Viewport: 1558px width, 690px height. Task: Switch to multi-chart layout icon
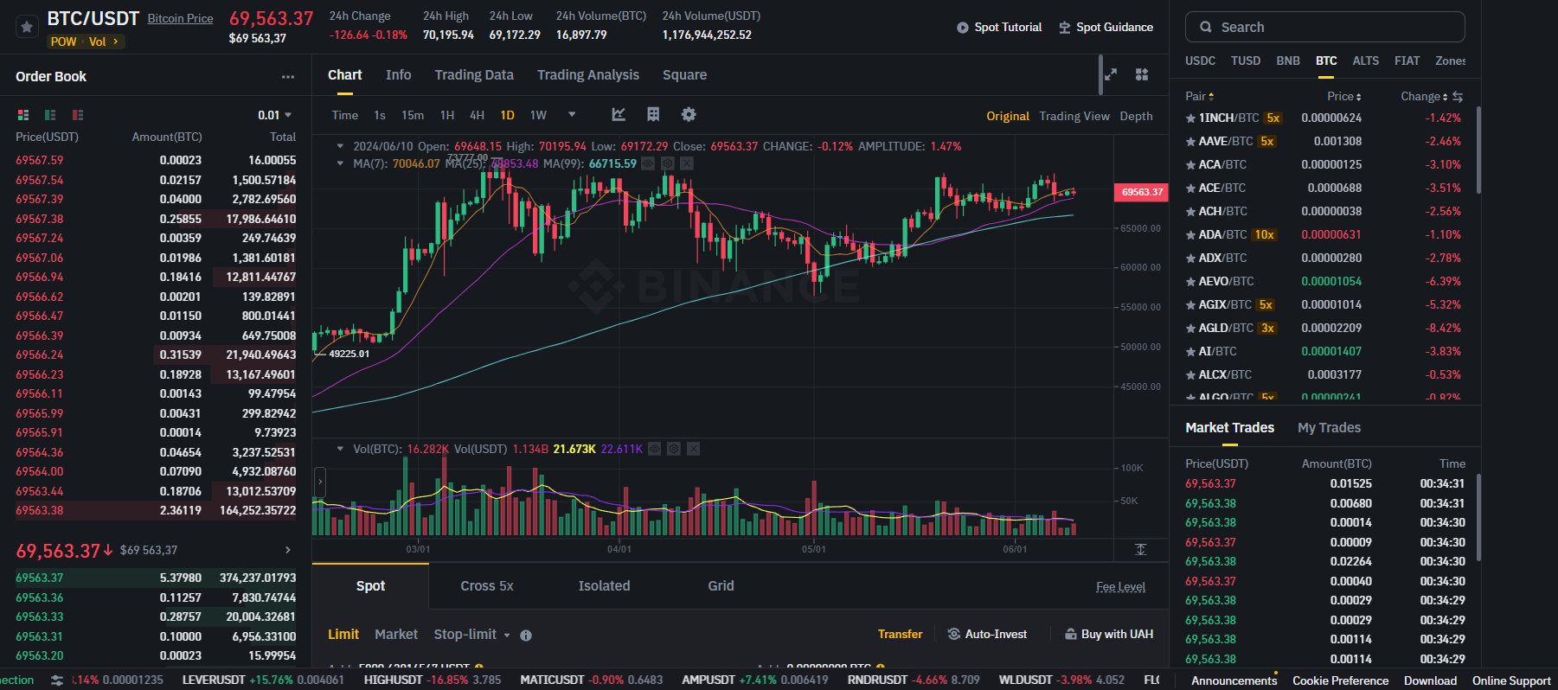pos(1142,74)
